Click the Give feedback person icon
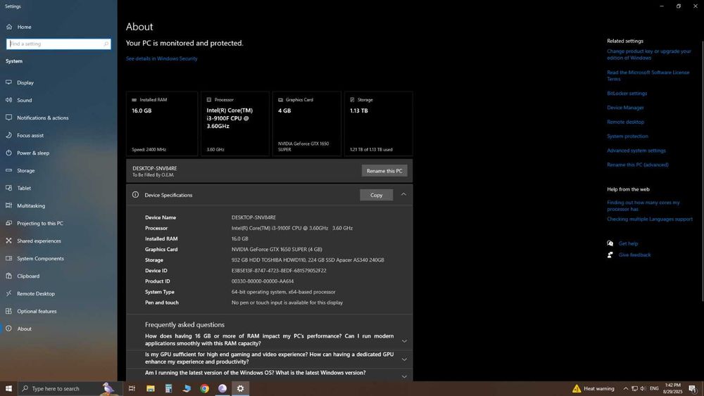The height and width of the screenshot is (396, 704). (x=610, y=255)
